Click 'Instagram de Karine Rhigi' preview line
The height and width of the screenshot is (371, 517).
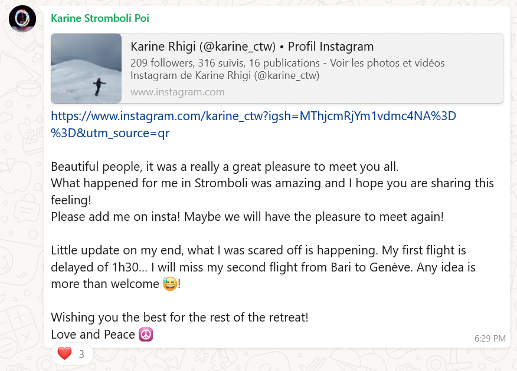(x=224, y=75)
